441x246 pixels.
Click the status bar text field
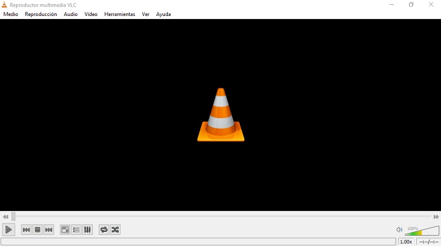pyautogui.click(x=198, y=242)
